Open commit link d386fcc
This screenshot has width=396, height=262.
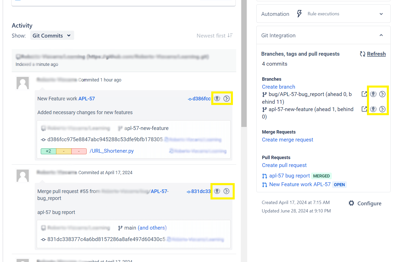pyautogui.click(x=199, y=99)
